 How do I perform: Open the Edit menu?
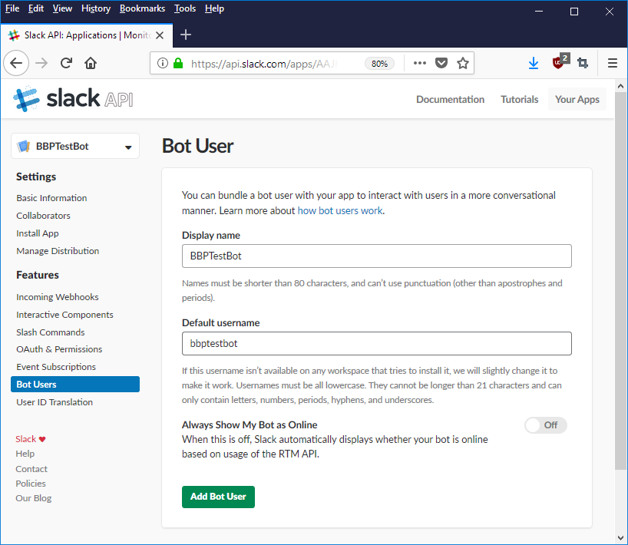(x=35, y=8)
